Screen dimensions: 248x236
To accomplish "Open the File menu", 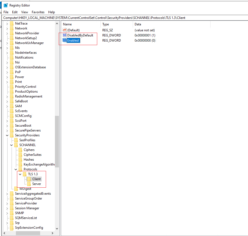I will coord(6,12).
